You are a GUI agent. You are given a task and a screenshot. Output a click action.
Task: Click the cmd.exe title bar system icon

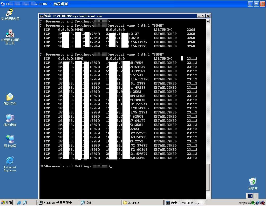point(42,16)
